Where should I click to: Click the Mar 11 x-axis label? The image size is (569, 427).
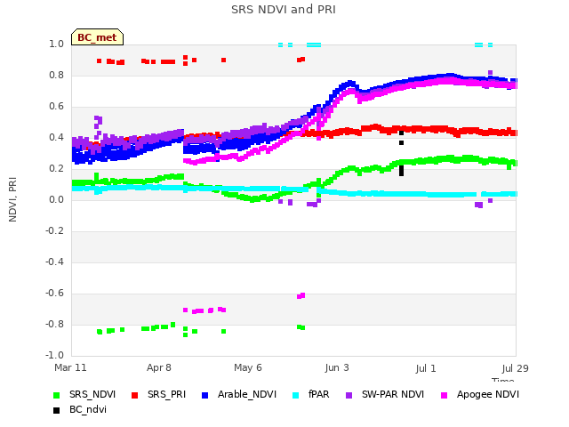70,367
